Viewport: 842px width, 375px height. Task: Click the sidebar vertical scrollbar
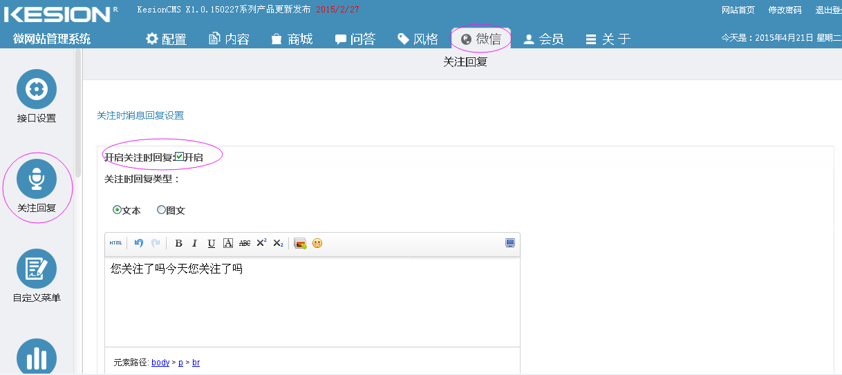pyautogui.click(x=78, y=114)
